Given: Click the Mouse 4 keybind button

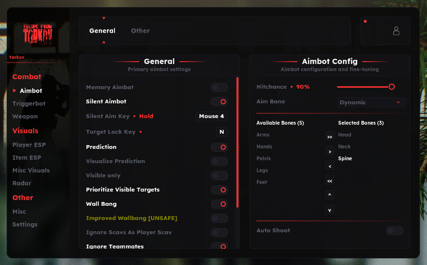Looking at the screenshot, I should click(211, 116).
